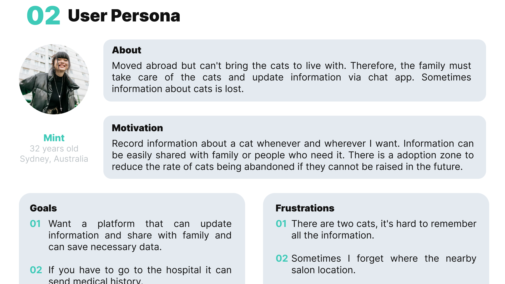This screenshot has height=284, width=505.
Task: Click the About heading
Action: point(127,50)
